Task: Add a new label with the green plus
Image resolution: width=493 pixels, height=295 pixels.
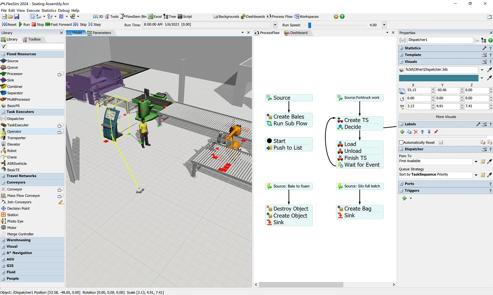Action: 402,132
